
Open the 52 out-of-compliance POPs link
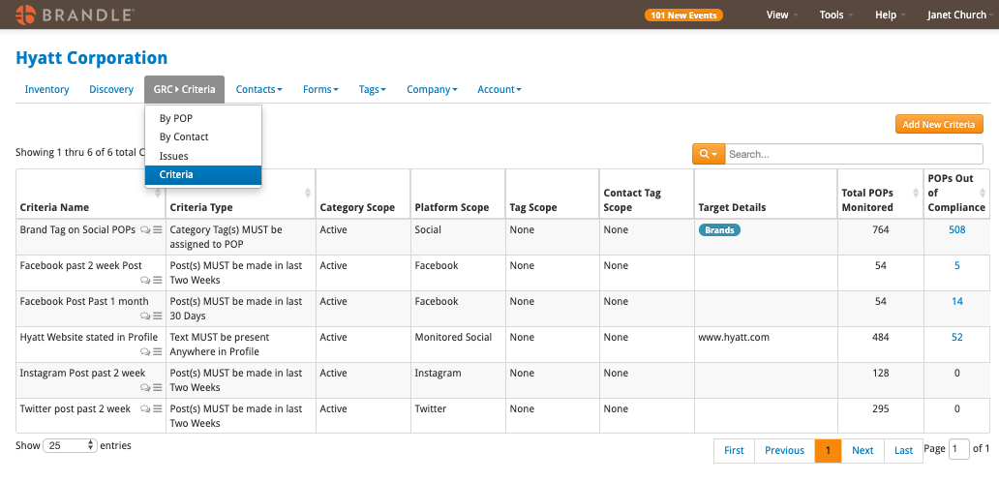pyautogui.click(x=957, y=337)
